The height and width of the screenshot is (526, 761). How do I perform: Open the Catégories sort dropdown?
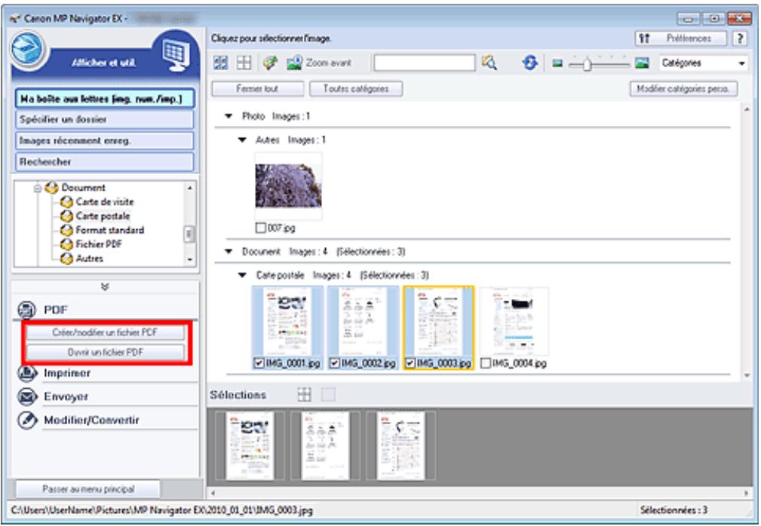[703, 63]
